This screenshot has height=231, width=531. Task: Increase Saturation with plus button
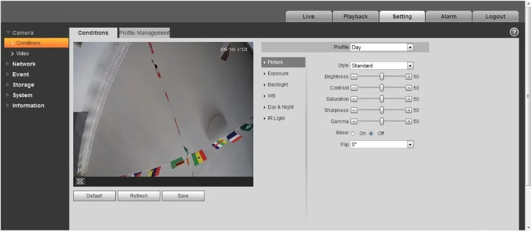pos(409,99)
